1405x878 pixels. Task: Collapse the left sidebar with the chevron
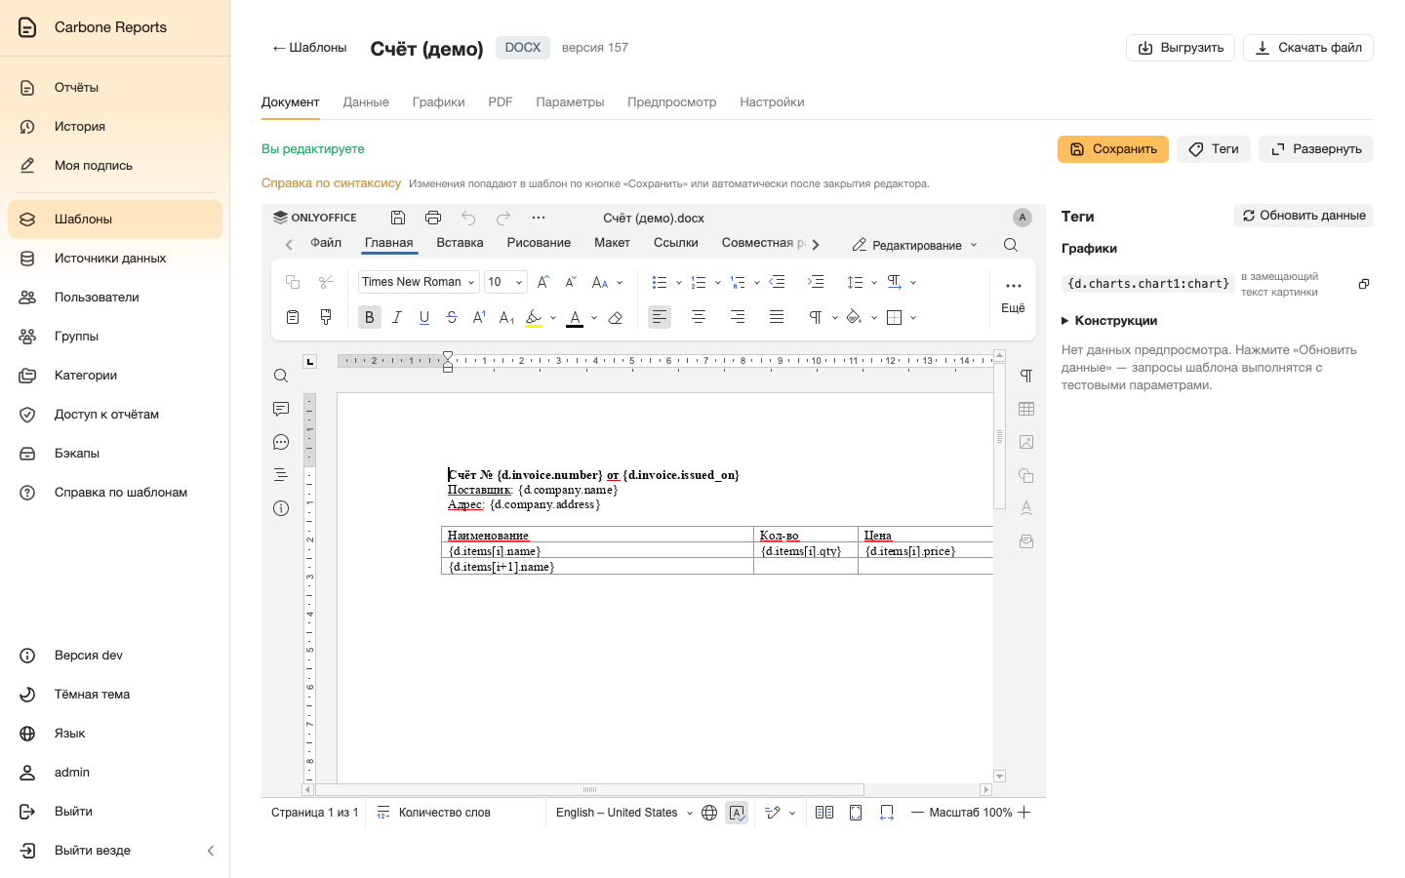tap(211, 851)
